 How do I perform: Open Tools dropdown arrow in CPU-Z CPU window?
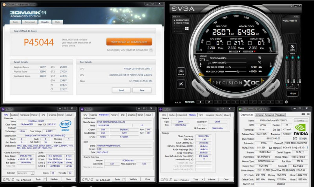point(45,179)
